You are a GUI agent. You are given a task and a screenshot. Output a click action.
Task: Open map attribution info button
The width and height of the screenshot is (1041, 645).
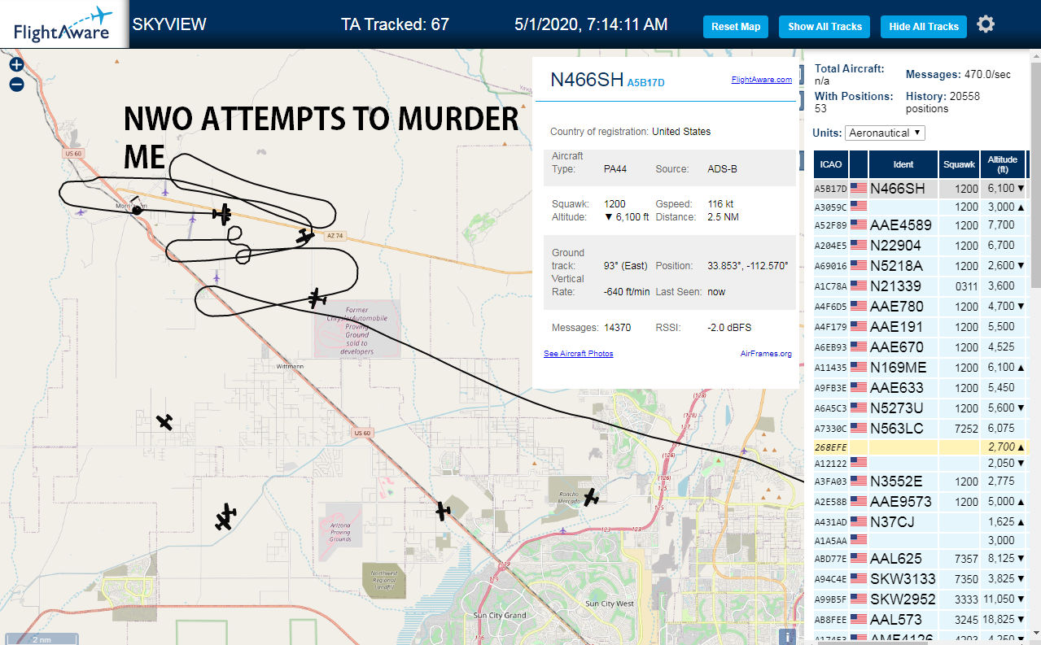click(x=787, y=636)
